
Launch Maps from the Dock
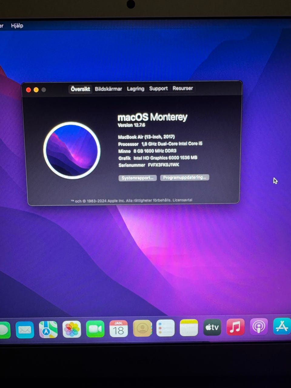coord(48,329)
